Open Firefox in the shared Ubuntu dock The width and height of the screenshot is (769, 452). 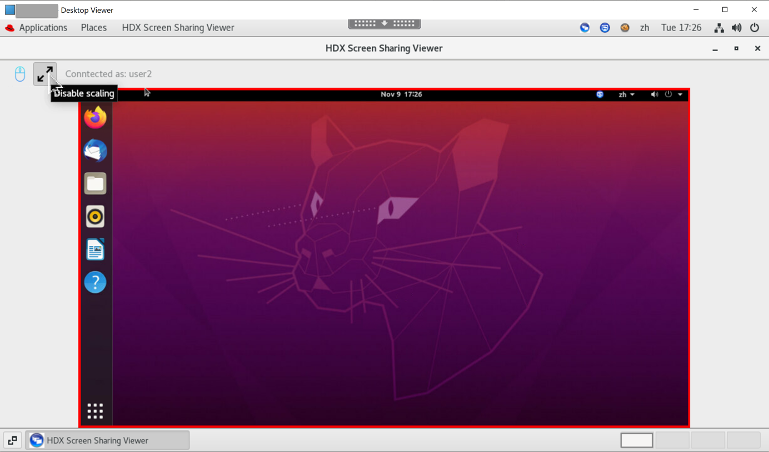pyautogui.click(x=95, y=118)
